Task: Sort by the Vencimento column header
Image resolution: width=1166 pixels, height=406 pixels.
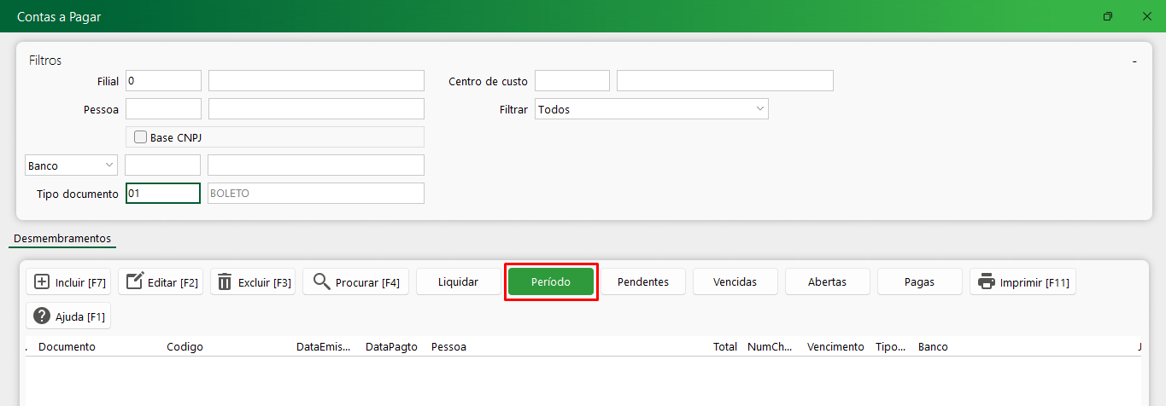Action: [x=835, y=347]
